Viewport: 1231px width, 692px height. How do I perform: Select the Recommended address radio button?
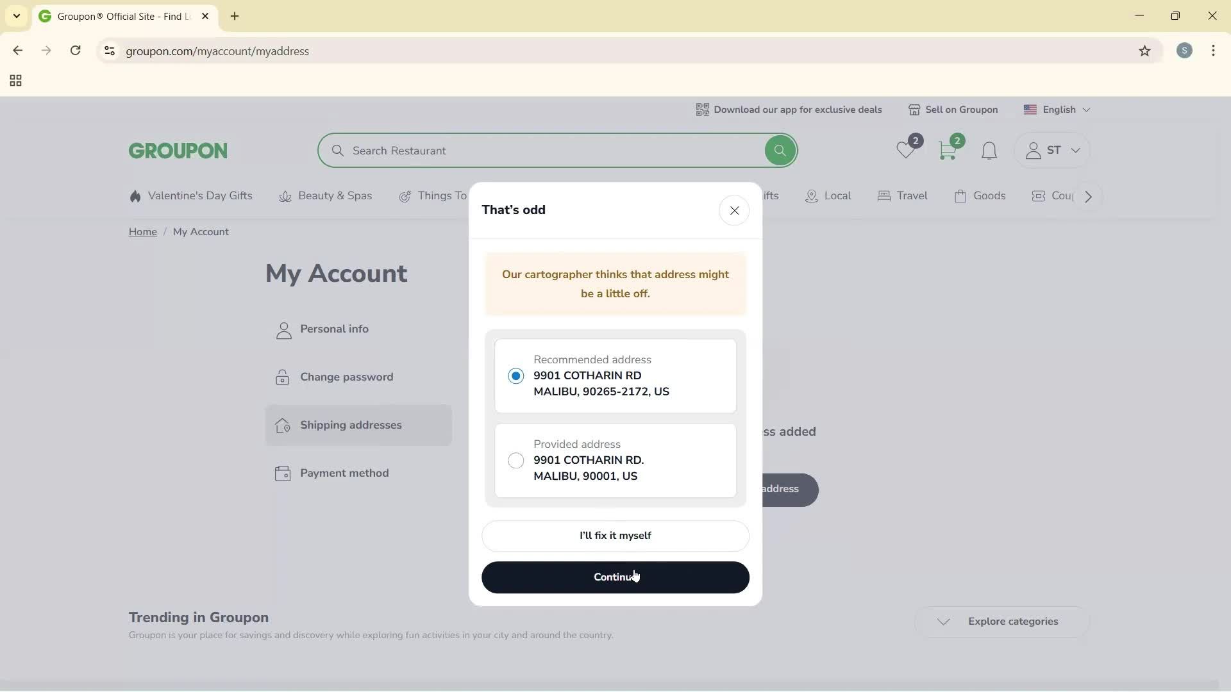pos(515,376)
